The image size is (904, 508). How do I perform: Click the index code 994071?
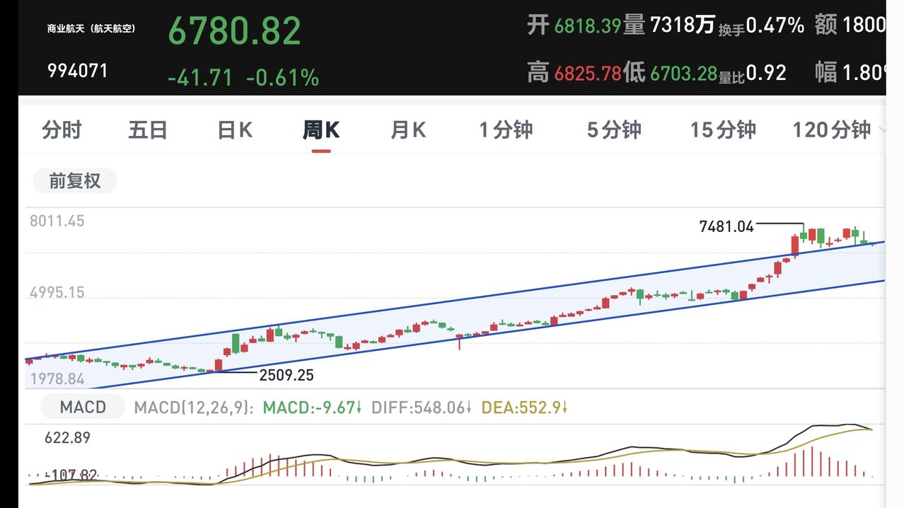tap(78, 71)
